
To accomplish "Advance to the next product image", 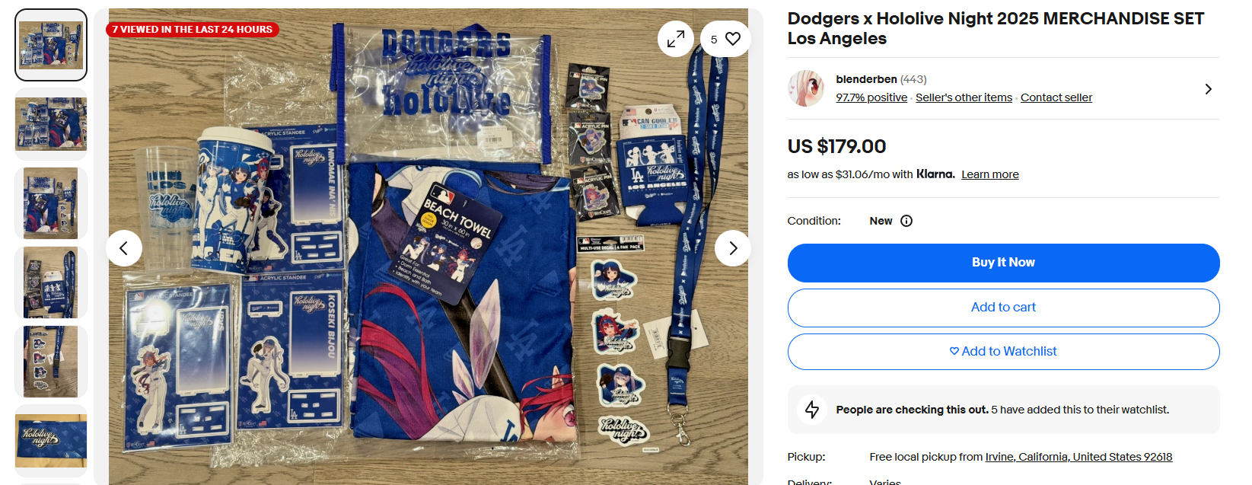I will (x=733, y=248).
